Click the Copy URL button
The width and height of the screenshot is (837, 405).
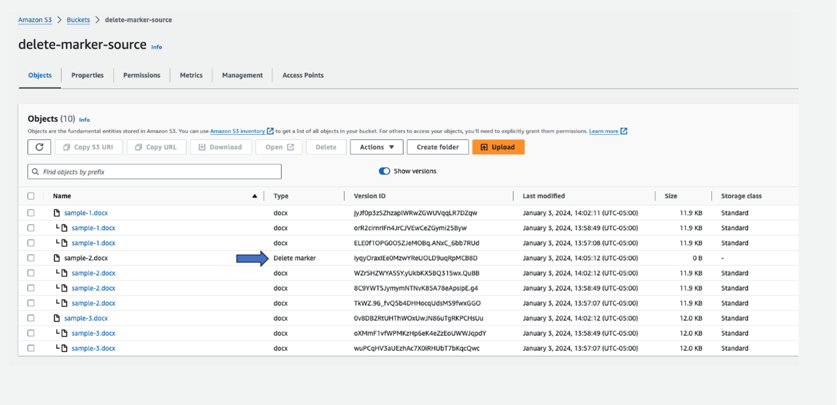click(x=156, y=147)
